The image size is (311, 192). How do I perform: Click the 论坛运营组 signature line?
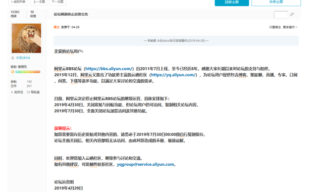click(64, 182)
